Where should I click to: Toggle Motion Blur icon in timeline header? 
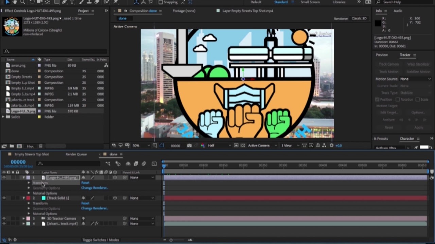pyautogui.click(x=144, y=164)
